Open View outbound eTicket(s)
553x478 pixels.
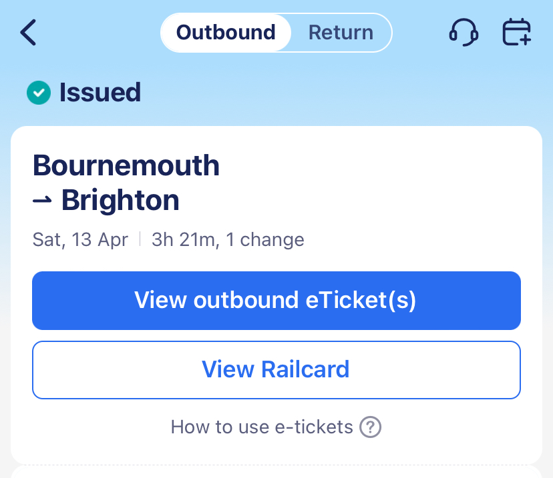click(276, 301)
